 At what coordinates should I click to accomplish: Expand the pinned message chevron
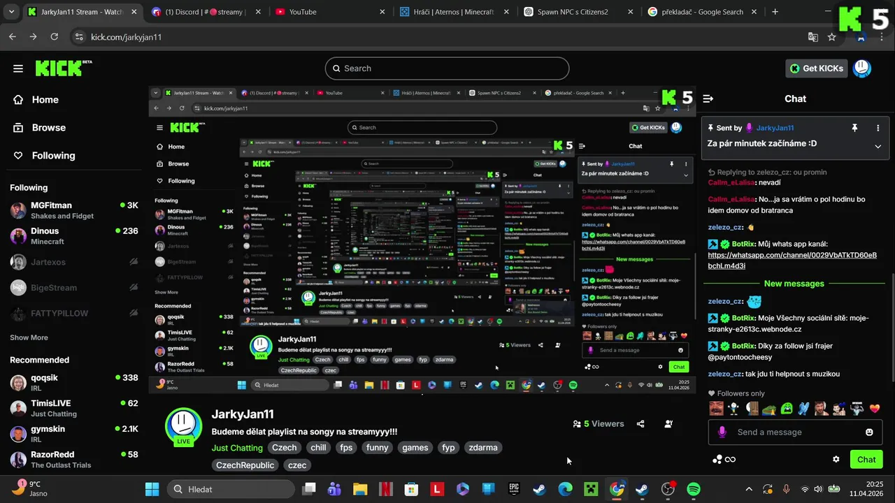click(x=878, y=146)
